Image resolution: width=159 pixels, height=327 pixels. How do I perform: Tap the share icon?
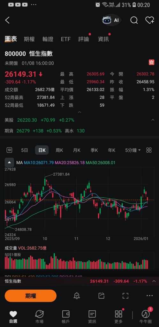pyautogui.click(x=101, y=295)
